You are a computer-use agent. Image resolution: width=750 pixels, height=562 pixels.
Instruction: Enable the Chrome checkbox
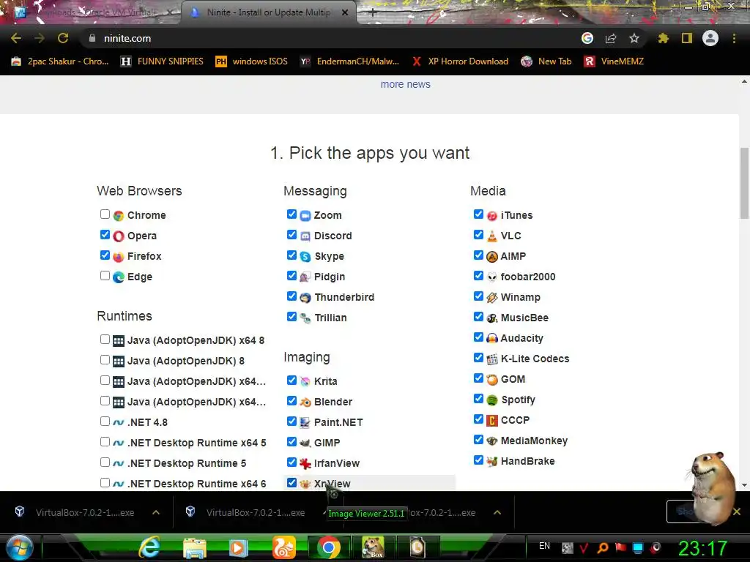click(105, 214)
